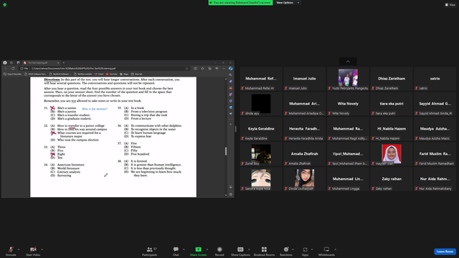Select Yudo Febryanto Pangestu's video tile
459x258 pixels.
point(348,79)
